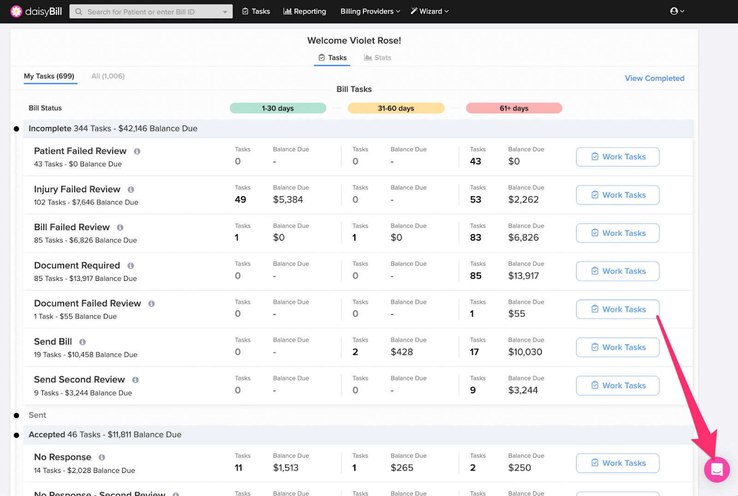Expand the Wizard menu

pyautogui.click(x=429, y=12)
